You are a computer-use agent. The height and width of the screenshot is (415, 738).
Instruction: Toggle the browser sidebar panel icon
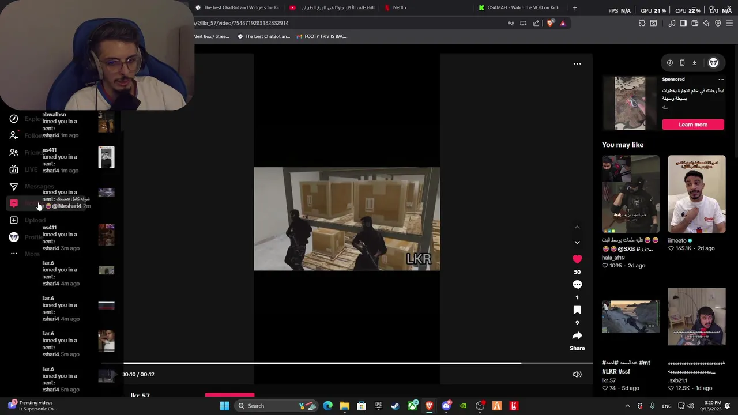(x=683, y=23)
